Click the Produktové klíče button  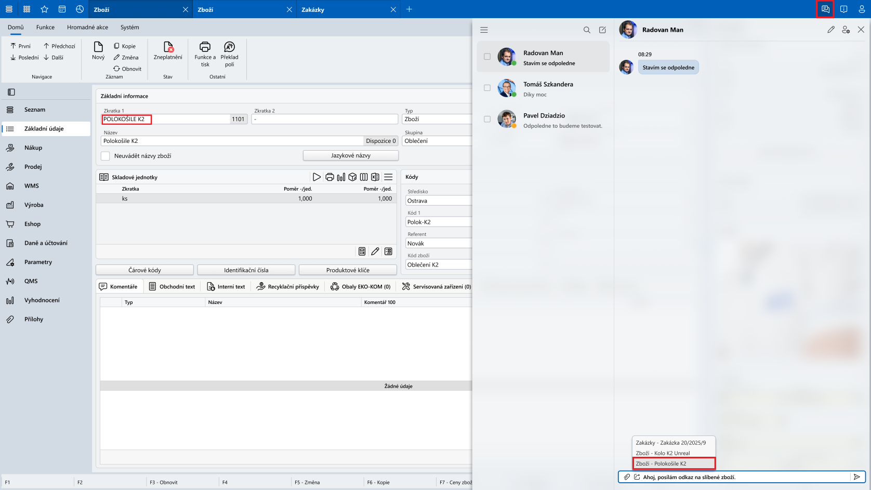(x=348, y=270)
